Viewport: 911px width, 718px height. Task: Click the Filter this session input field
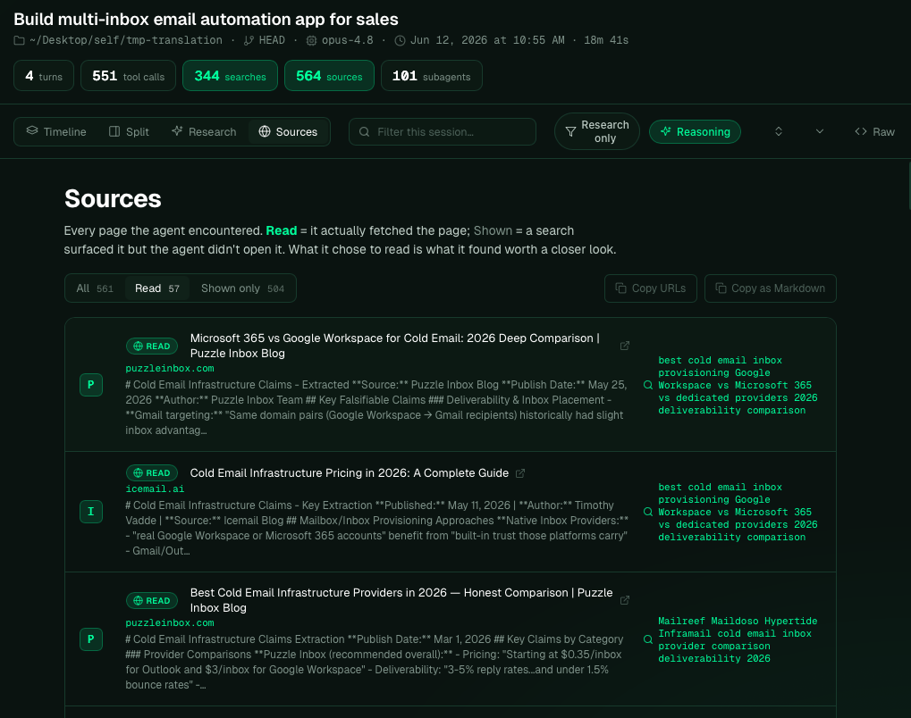tap(443, 132)
